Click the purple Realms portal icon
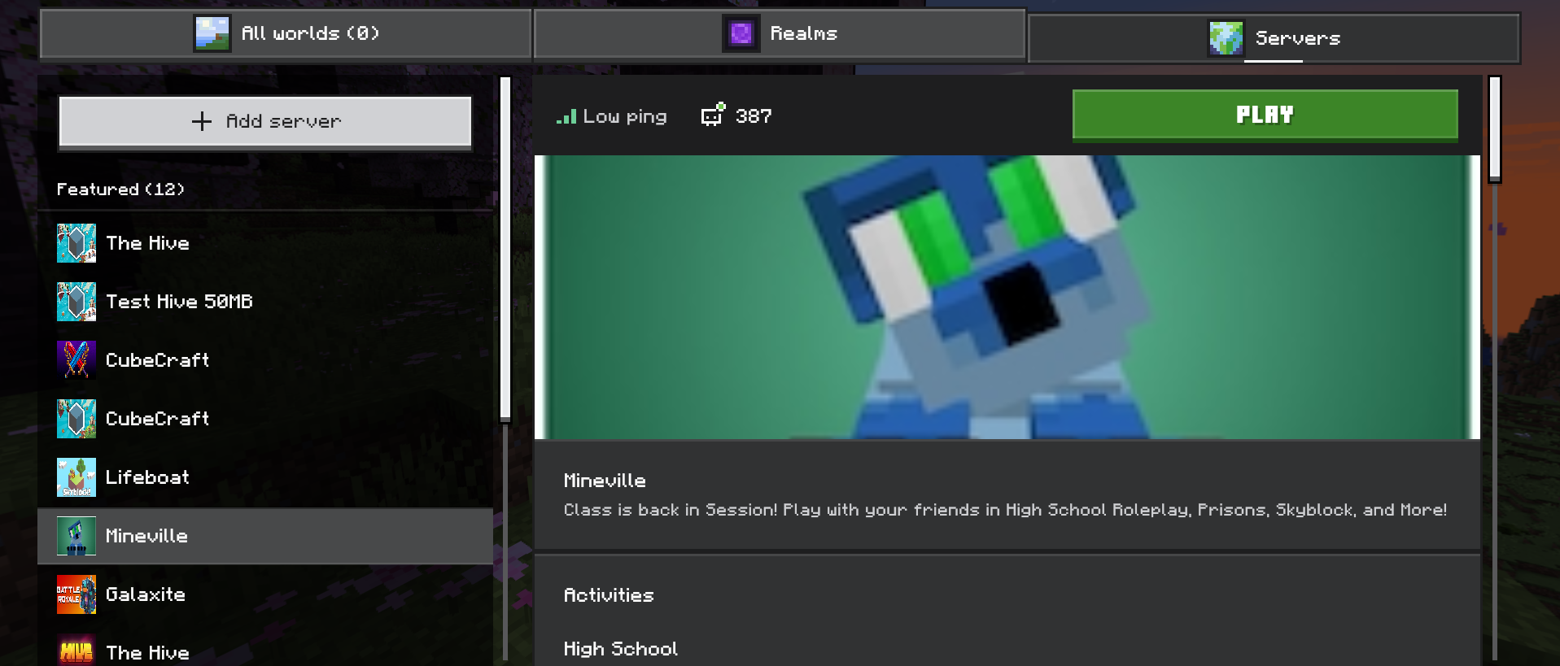 (741, 33)
